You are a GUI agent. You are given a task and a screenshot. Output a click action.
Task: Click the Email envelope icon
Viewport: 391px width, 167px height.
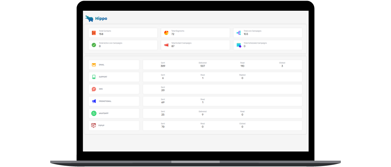[94, 65]
